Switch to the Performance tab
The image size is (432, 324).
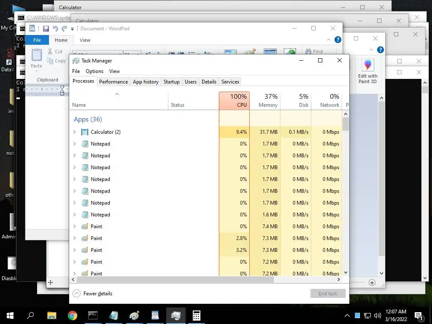click(x=113, y=82)
